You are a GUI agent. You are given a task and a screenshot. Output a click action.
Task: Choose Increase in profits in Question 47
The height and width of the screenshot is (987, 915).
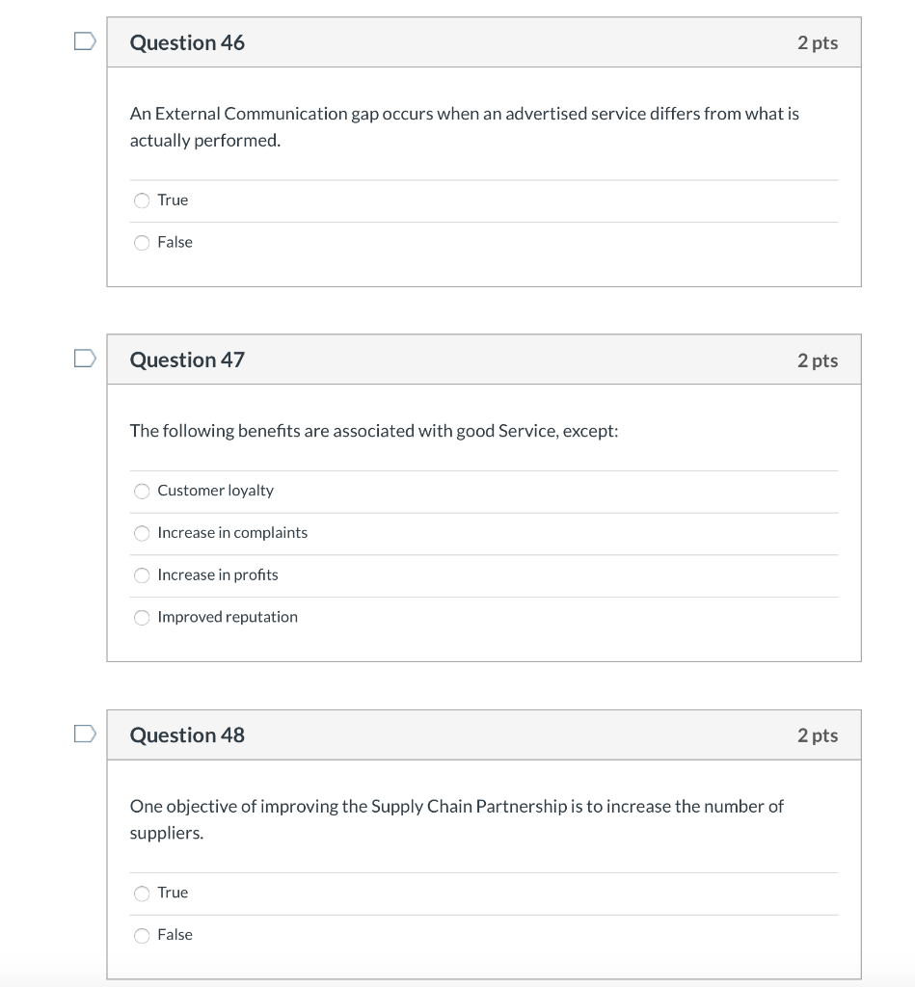tap(142, 575)
